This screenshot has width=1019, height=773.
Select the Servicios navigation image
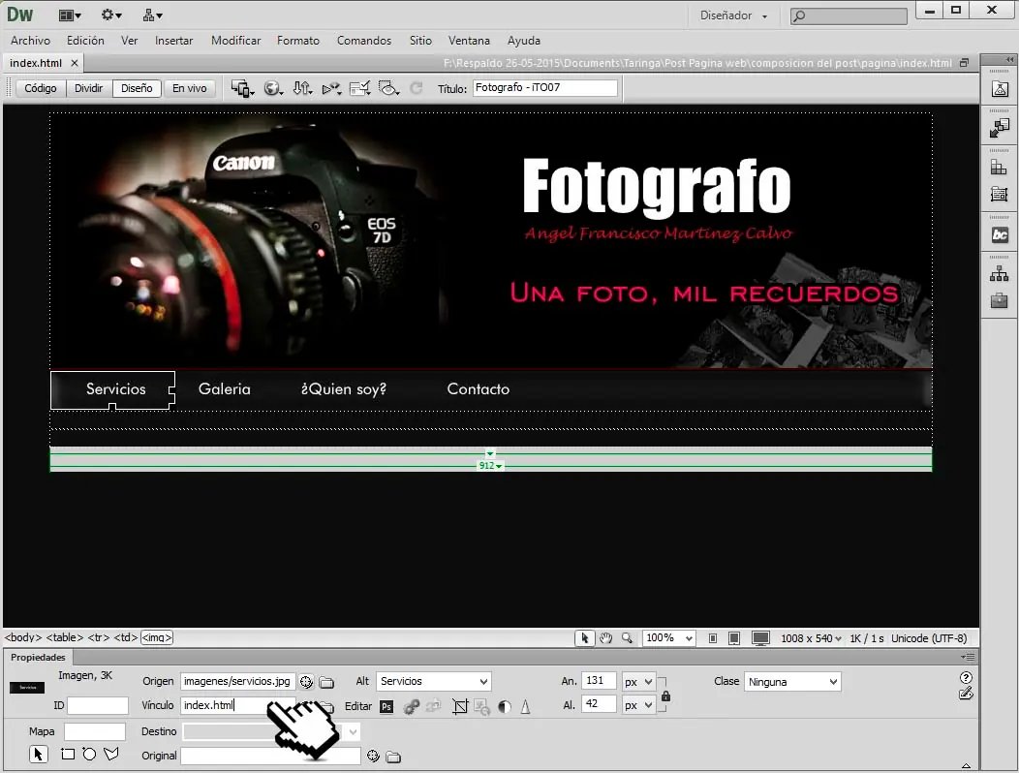pos(113,390)
